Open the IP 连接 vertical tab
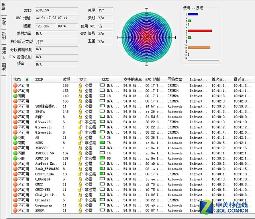Screen dimensions: 255x219 point(4,53)
